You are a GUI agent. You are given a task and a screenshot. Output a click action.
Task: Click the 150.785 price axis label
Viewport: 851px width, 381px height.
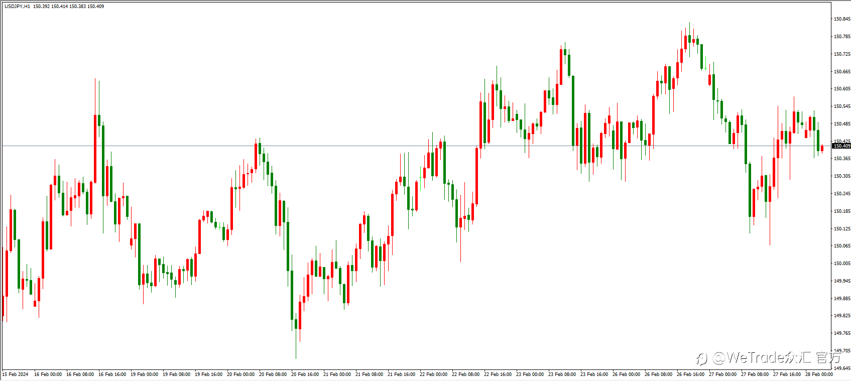[842, 37]
